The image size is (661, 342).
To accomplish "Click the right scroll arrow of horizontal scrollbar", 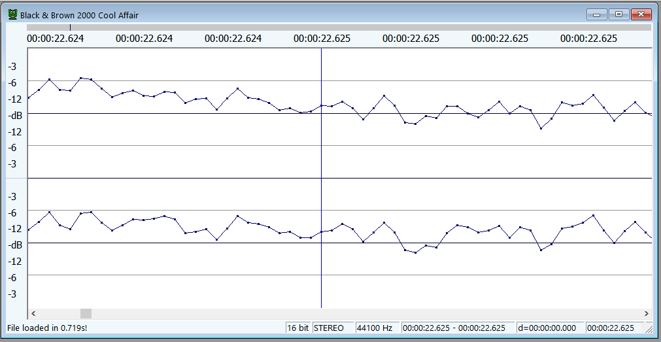I will (646, 314).
